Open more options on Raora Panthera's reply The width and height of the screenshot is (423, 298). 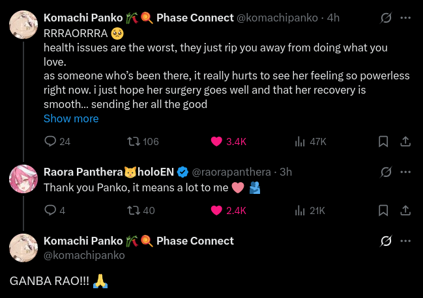pos(405,172)
